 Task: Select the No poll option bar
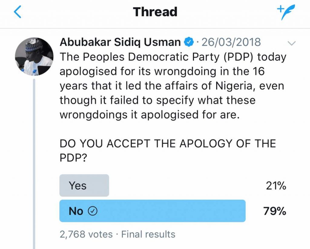153,211
